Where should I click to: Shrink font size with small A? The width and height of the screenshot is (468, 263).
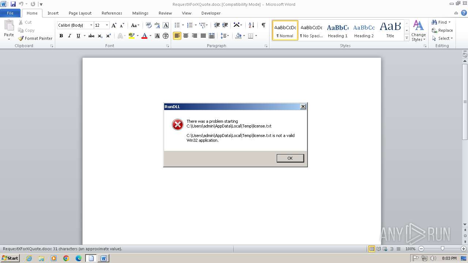coord(122,25)
